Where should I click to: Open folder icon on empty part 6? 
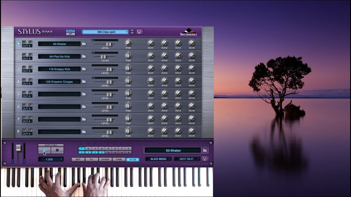click(x=84, y=107)
